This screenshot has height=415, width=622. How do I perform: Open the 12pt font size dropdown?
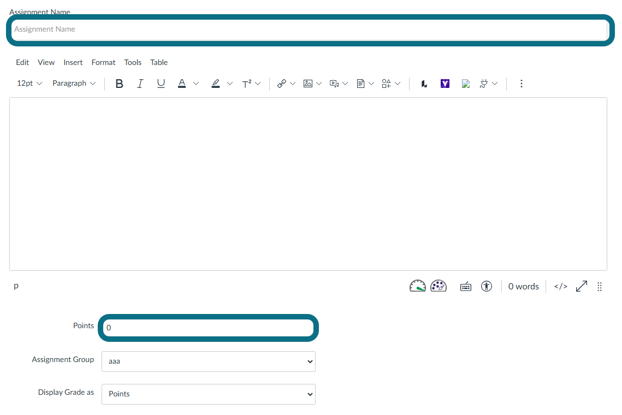pos(29,84)
